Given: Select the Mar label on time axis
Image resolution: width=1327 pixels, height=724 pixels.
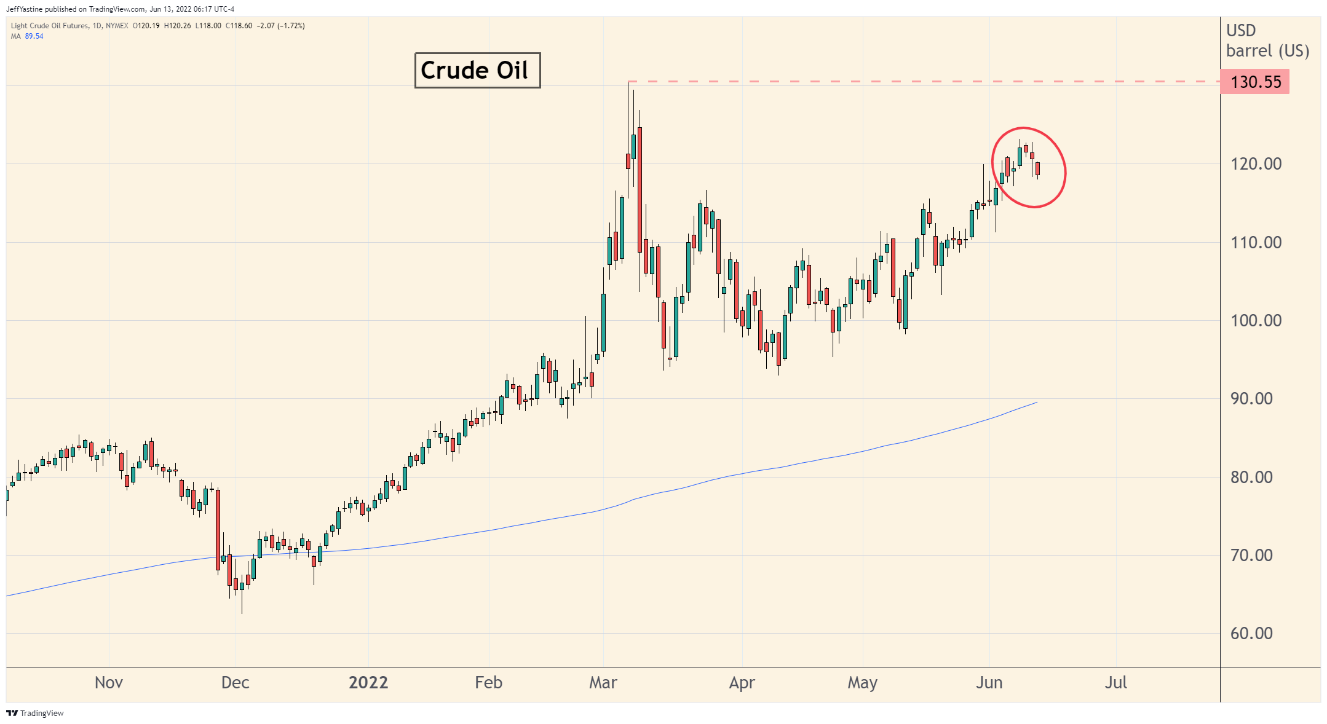Looking at the screenshot, I should [603, 683].
